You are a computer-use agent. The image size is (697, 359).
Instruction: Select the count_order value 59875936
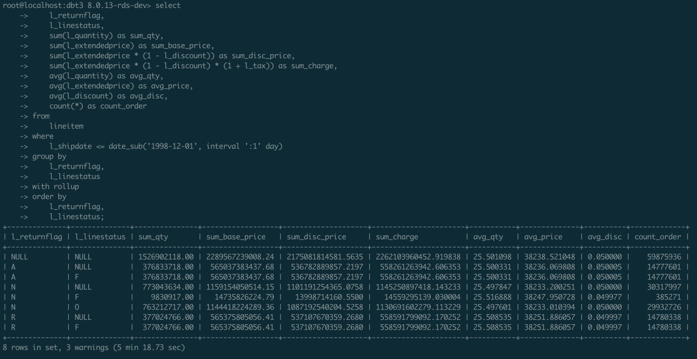pyautogui.click(x=664, y=257)
